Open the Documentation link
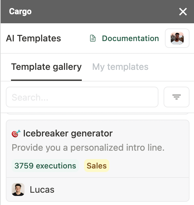 130,38
